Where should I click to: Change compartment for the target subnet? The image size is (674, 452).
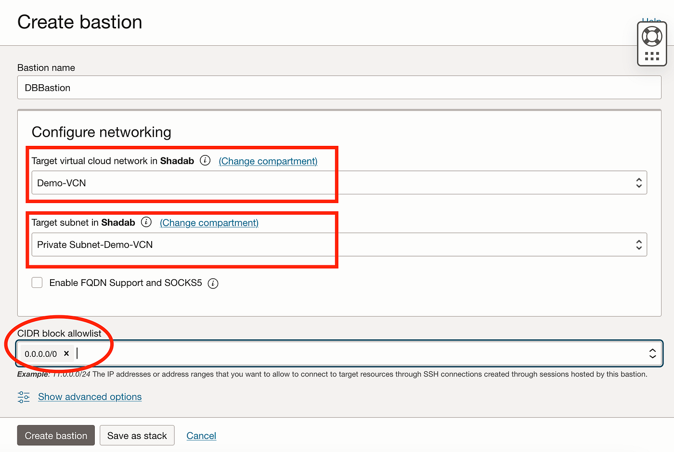point(208,222)
